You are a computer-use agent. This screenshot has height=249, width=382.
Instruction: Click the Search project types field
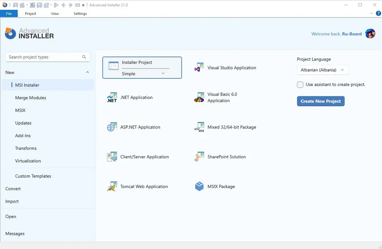click(47, 57)
